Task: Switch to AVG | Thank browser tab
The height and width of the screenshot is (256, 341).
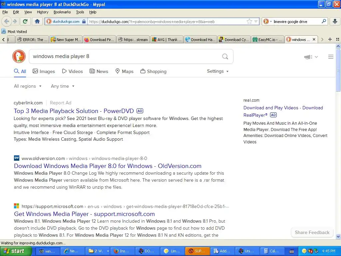Action: tap(167, 39)
